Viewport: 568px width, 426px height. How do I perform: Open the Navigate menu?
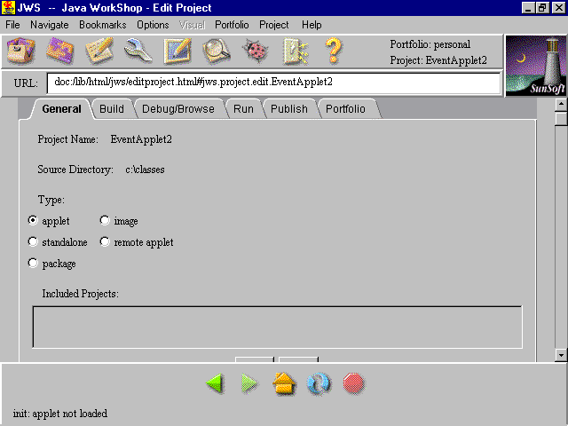click(50, 25)
